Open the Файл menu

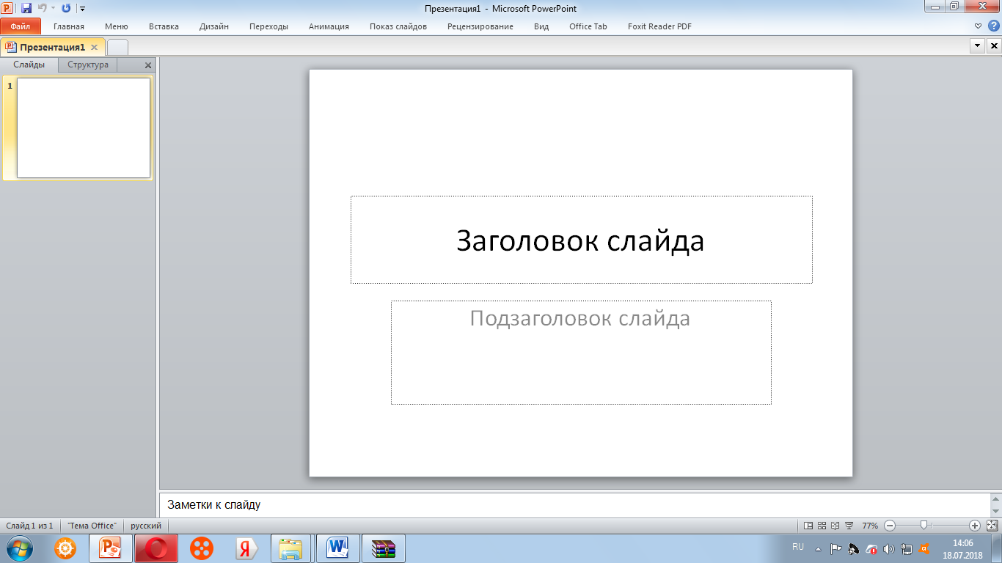click(20, 26)
